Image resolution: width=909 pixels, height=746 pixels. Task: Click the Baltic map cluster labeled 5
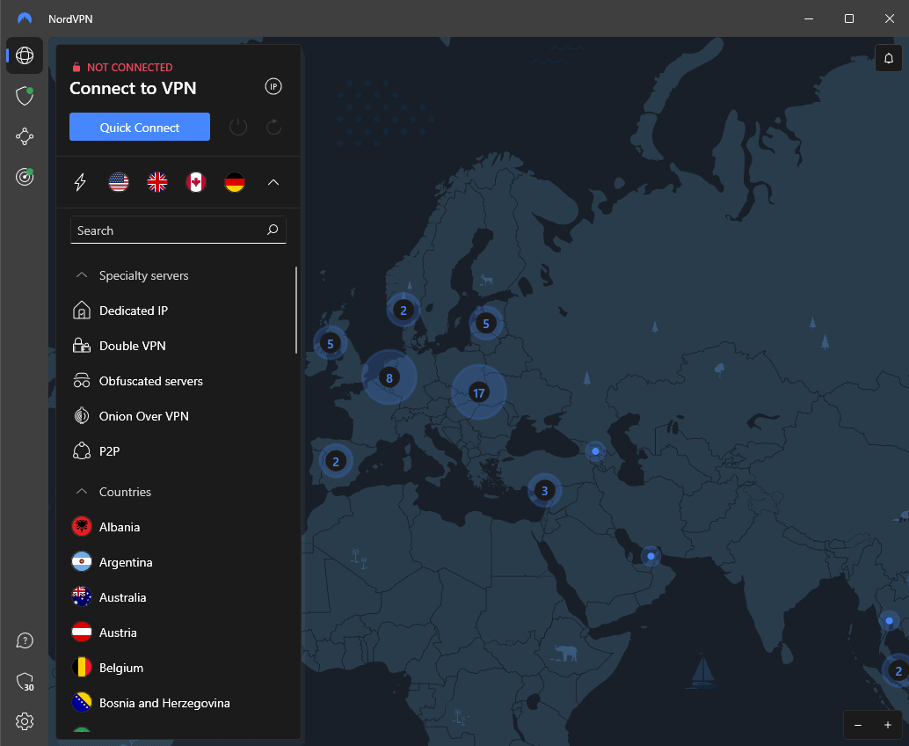click(486, 324)
